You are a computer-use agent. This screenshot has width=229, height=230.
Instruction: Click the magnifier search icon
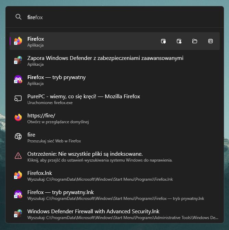(18, 17)
